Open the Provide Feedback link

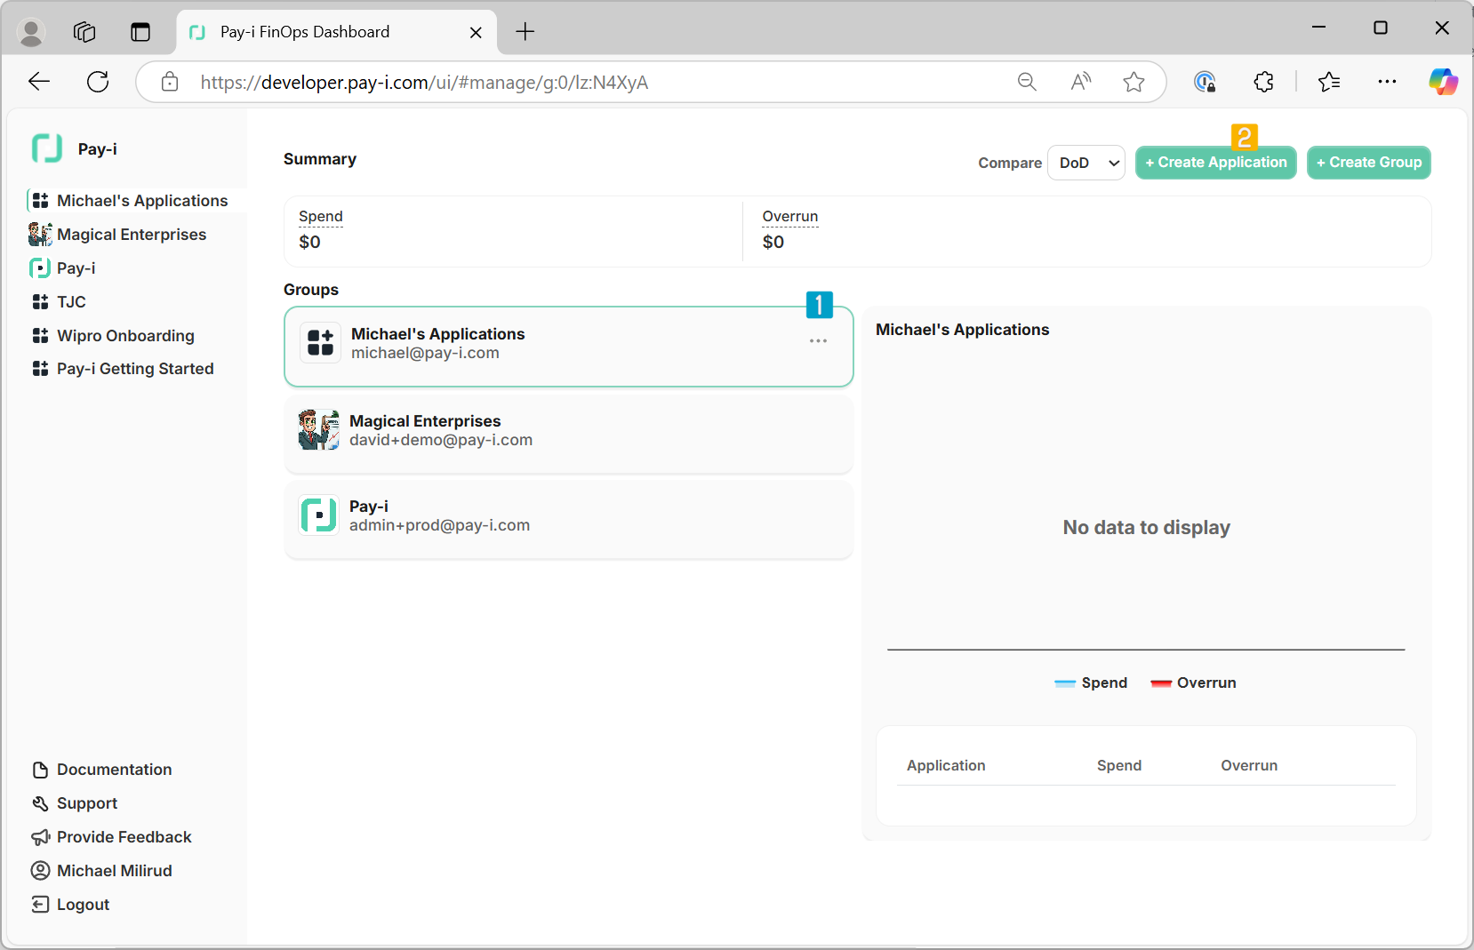point(124,837)
